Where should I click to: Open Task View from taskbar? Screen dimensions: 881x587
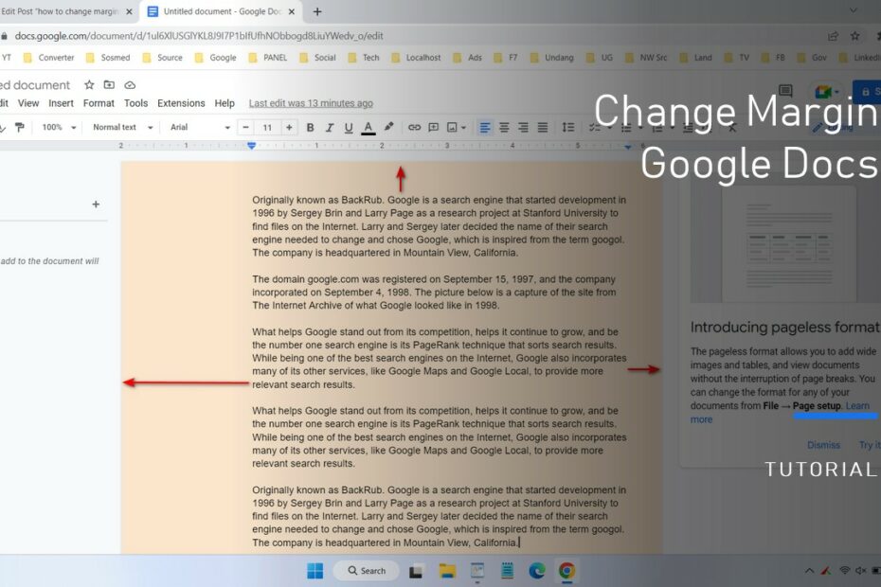(416, 571)
